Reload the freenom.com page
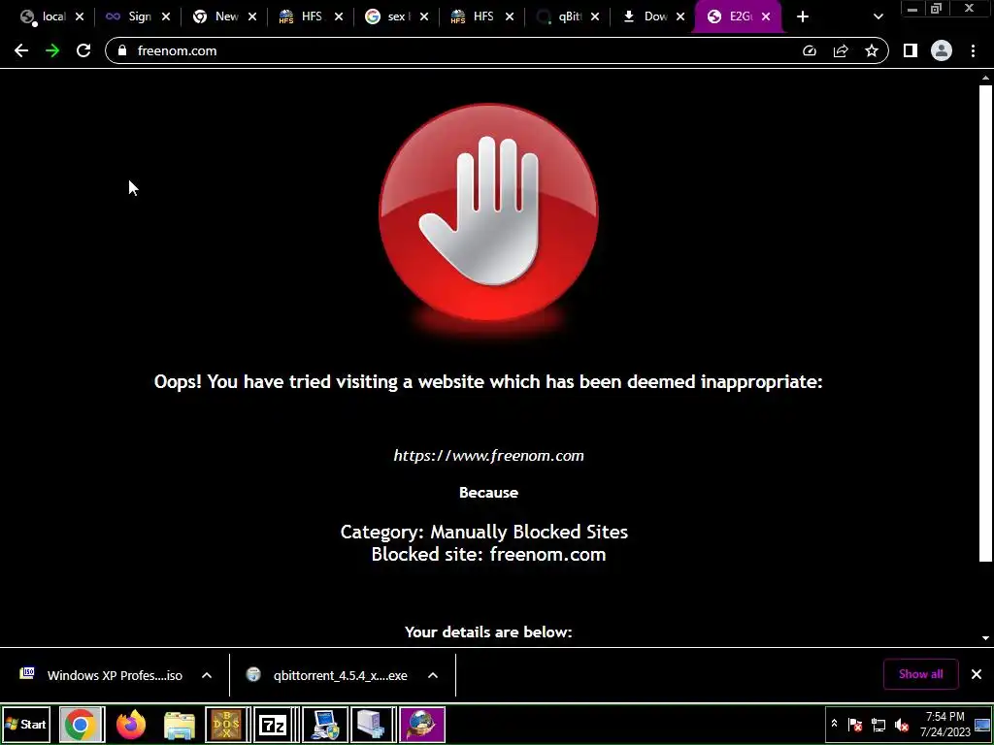This screenshot has height=745, width=994. pos(83,50)
